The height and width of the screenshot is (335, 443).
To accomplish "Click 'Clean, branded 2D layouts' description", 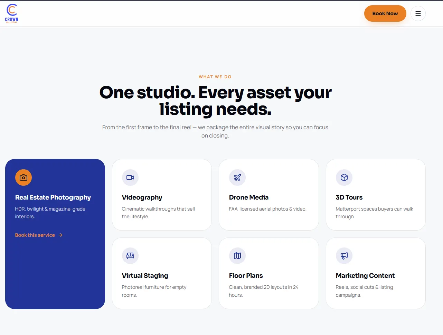I will point(264,291).
